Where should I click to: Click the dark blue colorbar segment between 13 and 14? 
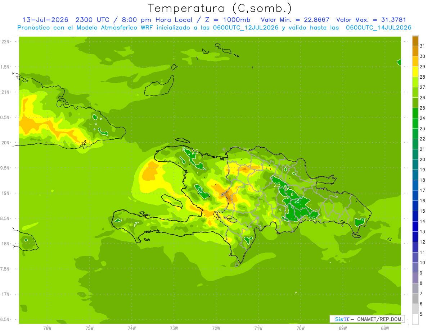click(415, 226)
